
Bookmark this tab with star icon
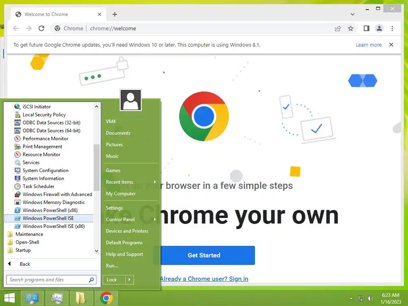(351, 28)
